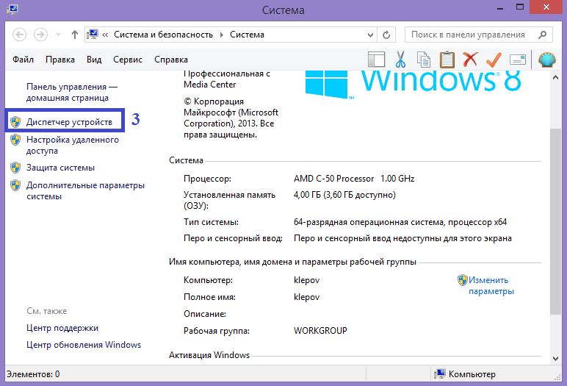Maximize the Система window
Image resolution: width=567 pixels, height=386 pixels.
coord(520,7)
